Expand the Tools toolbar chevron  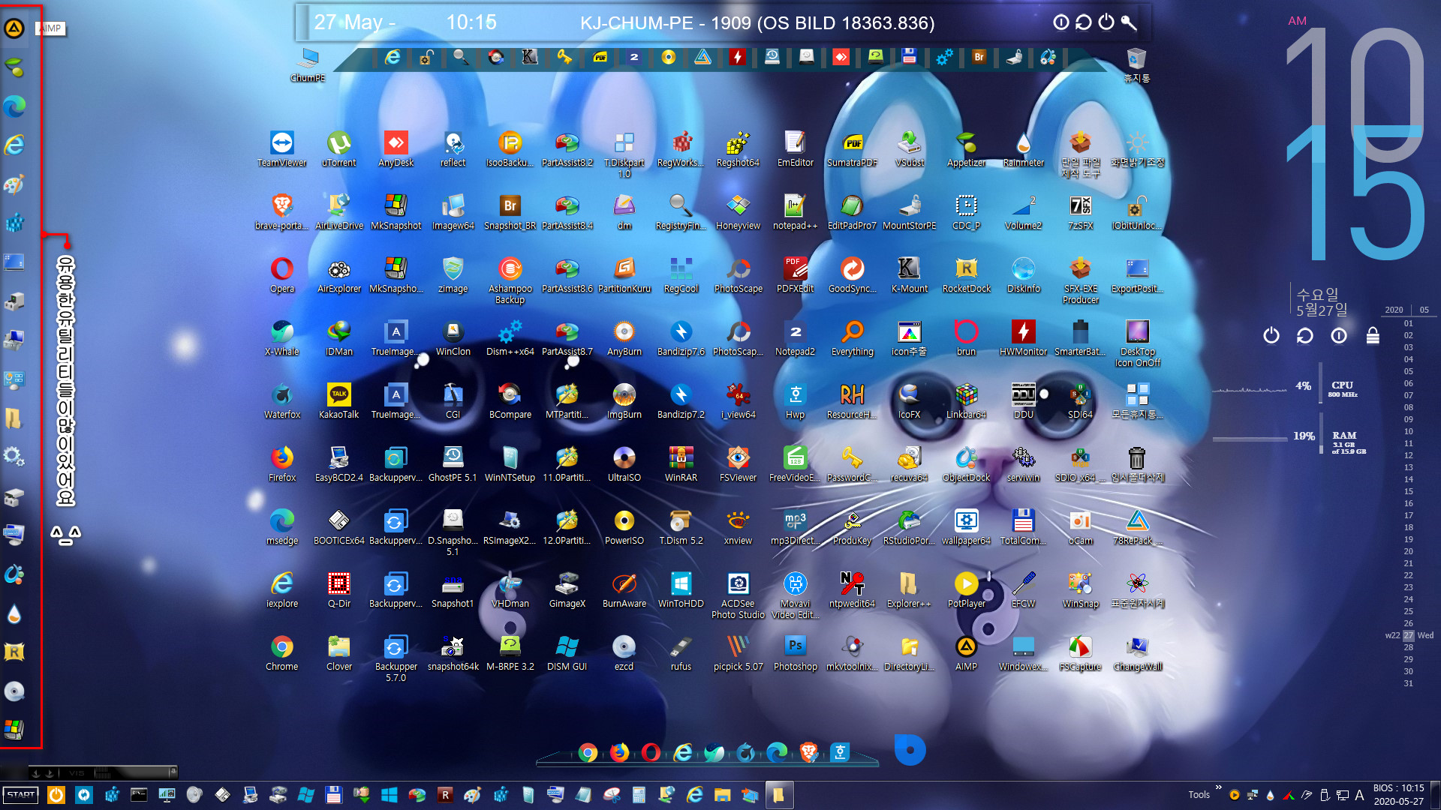pyautogui.click(x=1219, y=787)
